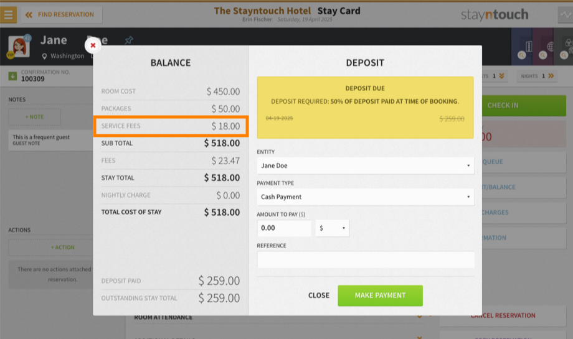Screen dimensions: 573x339
Task: Click the green arrow icon by confirmation number
Action: [x=12, y=76]
